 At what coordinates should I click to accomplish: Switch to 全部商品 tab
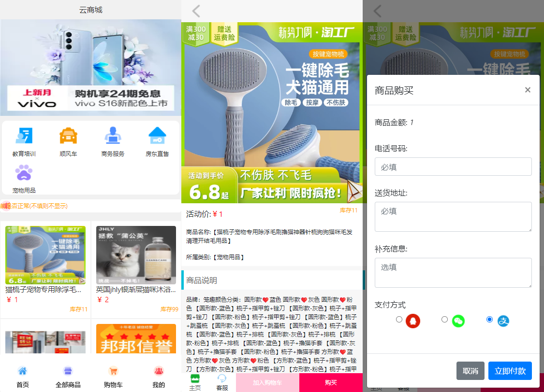click(68, 377)
